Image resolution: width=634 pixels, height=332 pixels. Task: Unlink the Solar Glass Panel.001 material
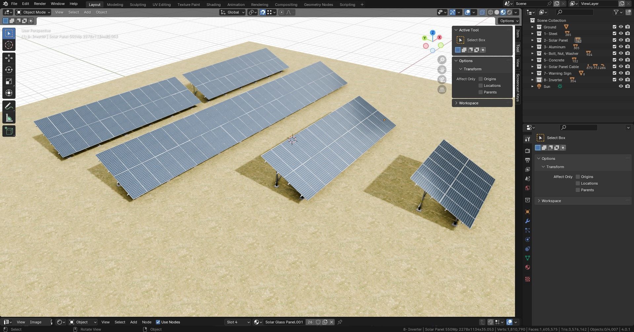[x=332, y=322]
